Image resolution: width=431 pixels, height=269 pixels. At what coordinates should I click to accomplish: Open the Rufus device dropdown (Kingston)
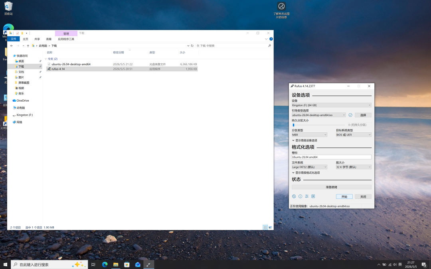pos(332,105)
